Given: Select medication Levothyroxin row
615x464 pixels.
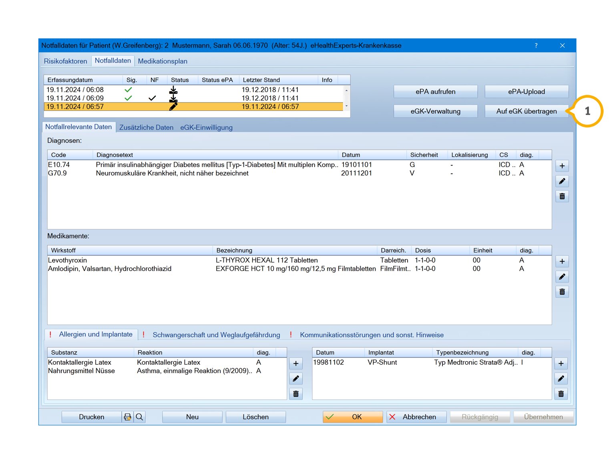Looking at the screenshot, I should [x=299, y=260].
